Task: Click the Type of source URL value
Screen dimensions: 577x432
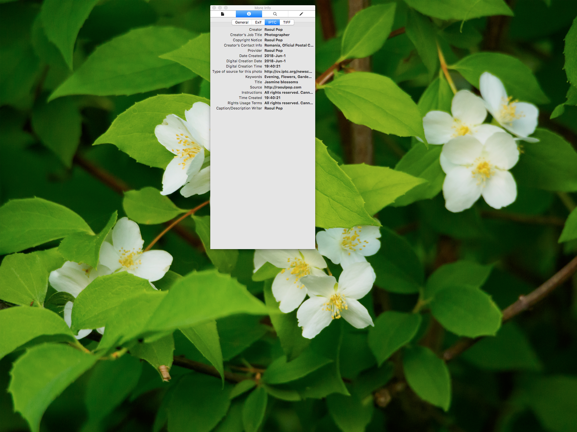Action: pyautogui.click(x=288, y=71)
